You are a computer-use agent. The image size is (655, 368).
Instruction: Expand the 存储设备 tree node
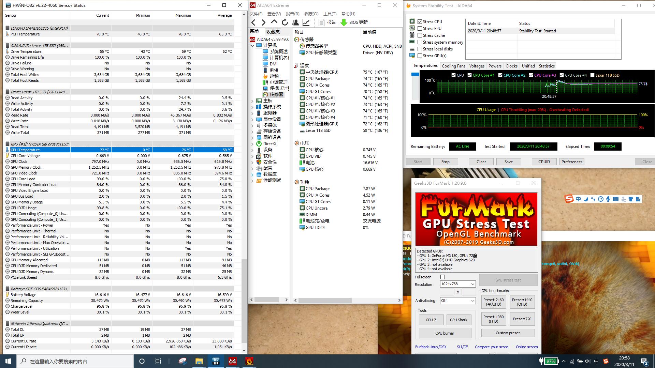(x=252, y=132)
